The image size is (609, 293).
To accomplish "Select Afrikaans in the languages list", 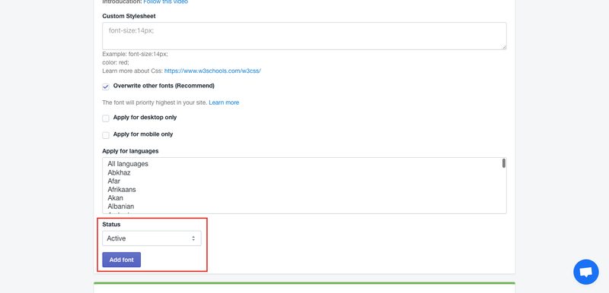I will (122, 190).
